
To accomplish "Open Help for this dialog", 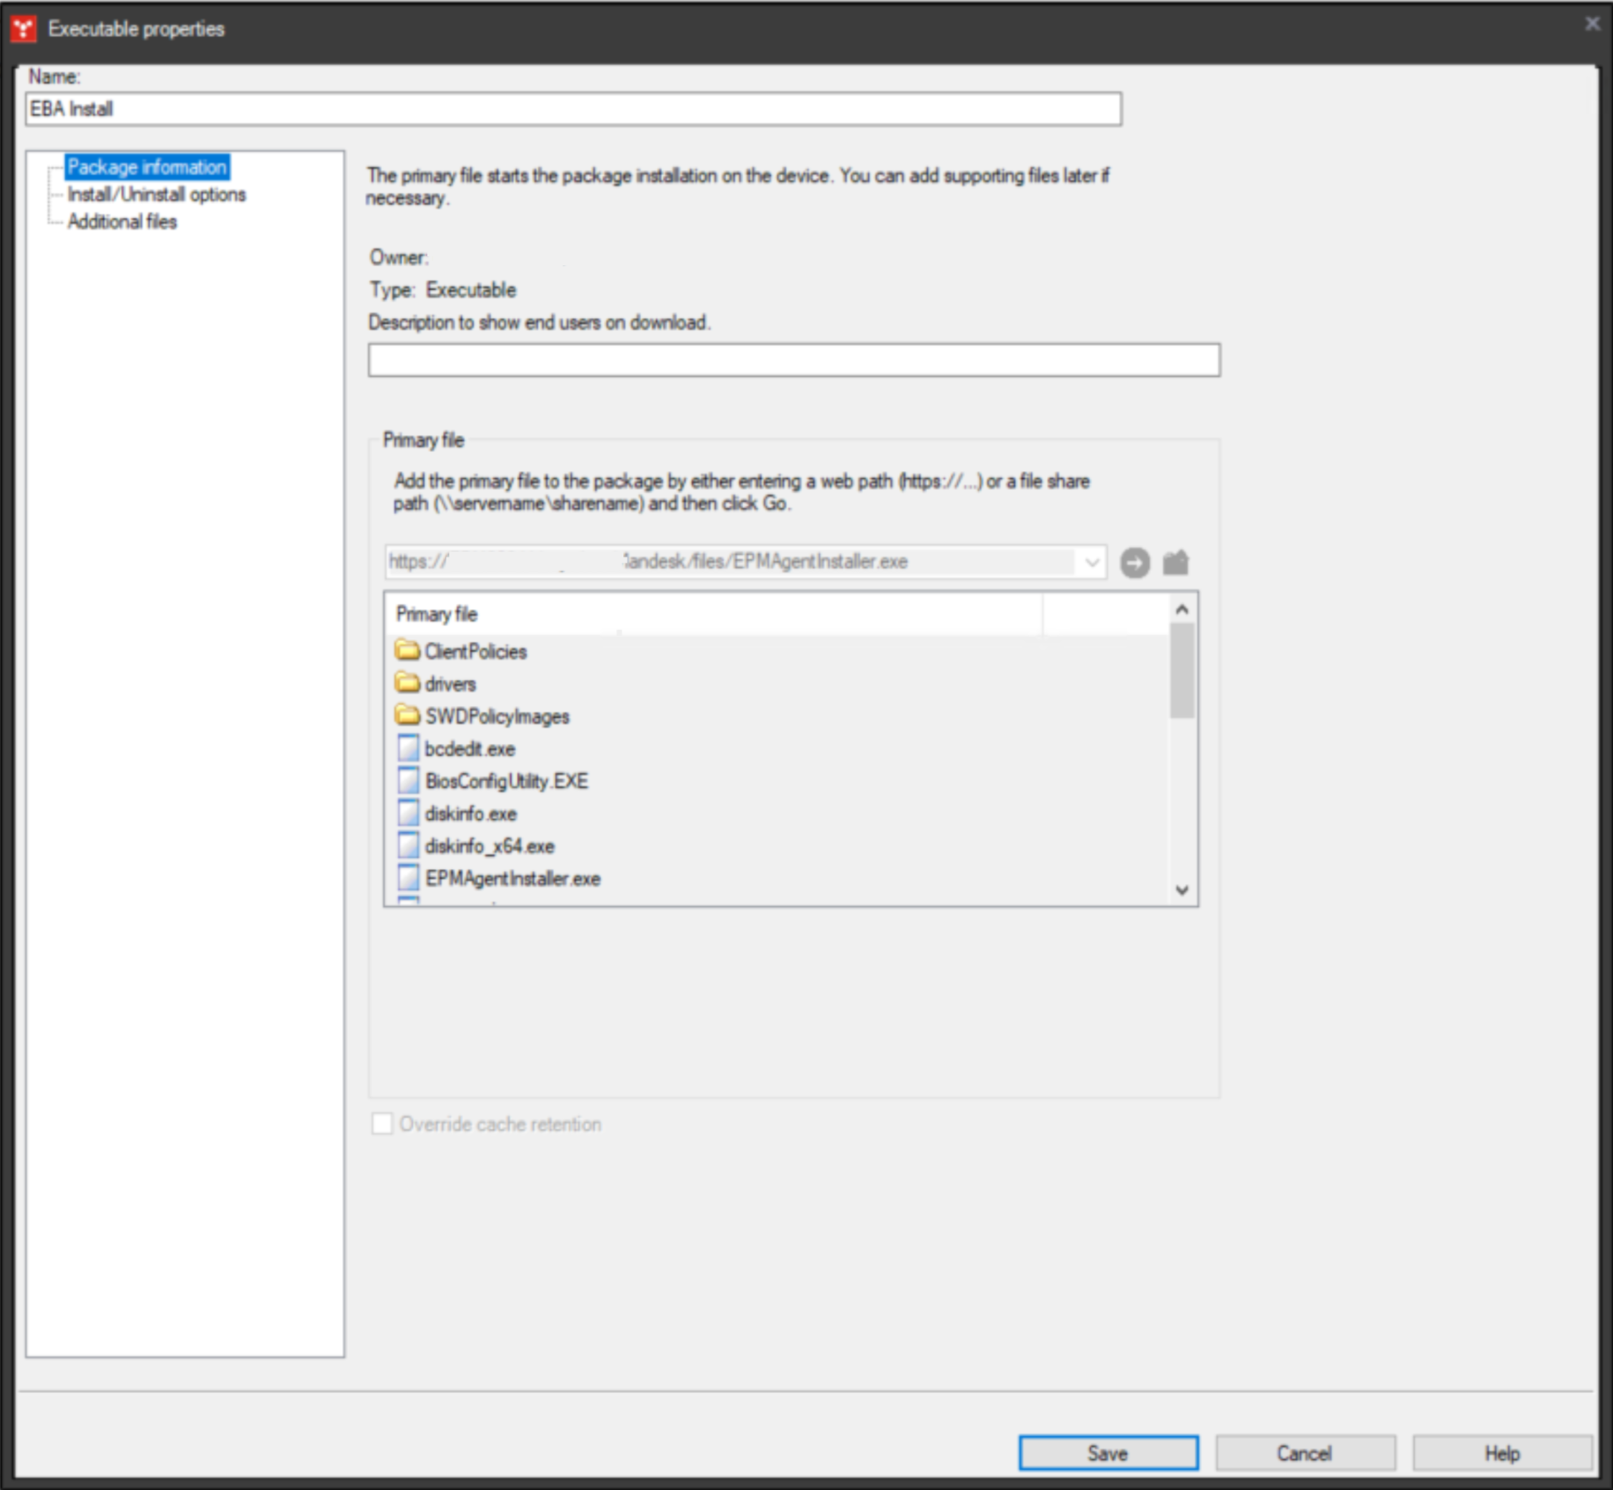I will 1502,1452.
